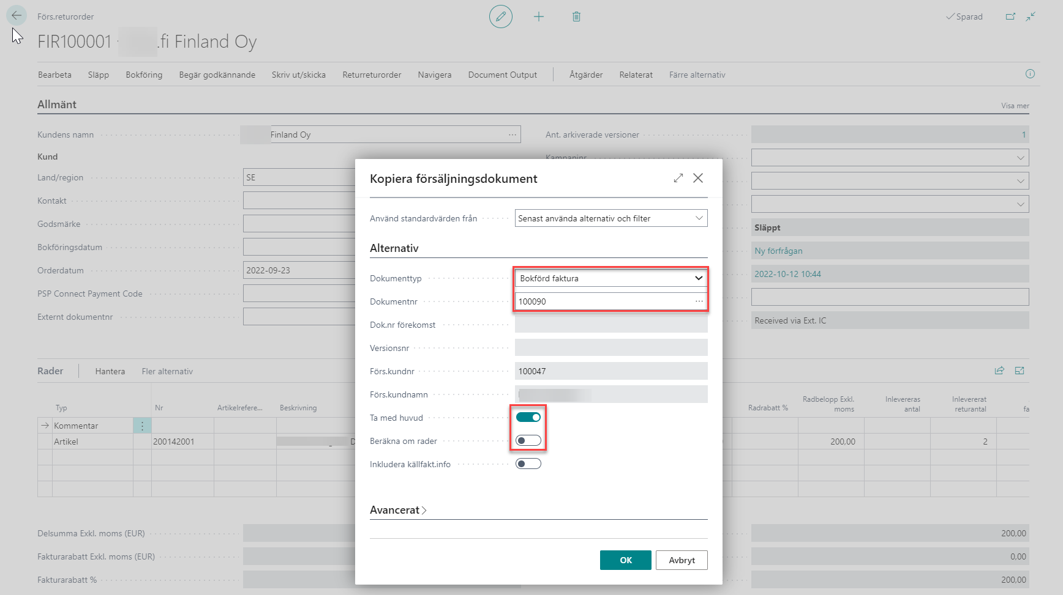
Task: Open page in new window icon
Action: 1010,17
